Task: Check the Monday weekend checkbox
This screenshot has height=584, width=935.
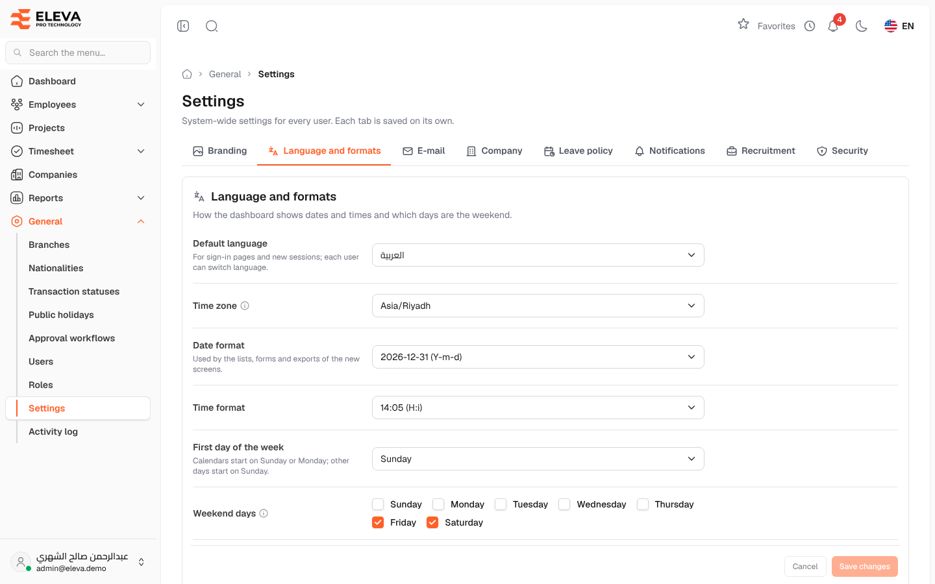Action: point(438,504)
